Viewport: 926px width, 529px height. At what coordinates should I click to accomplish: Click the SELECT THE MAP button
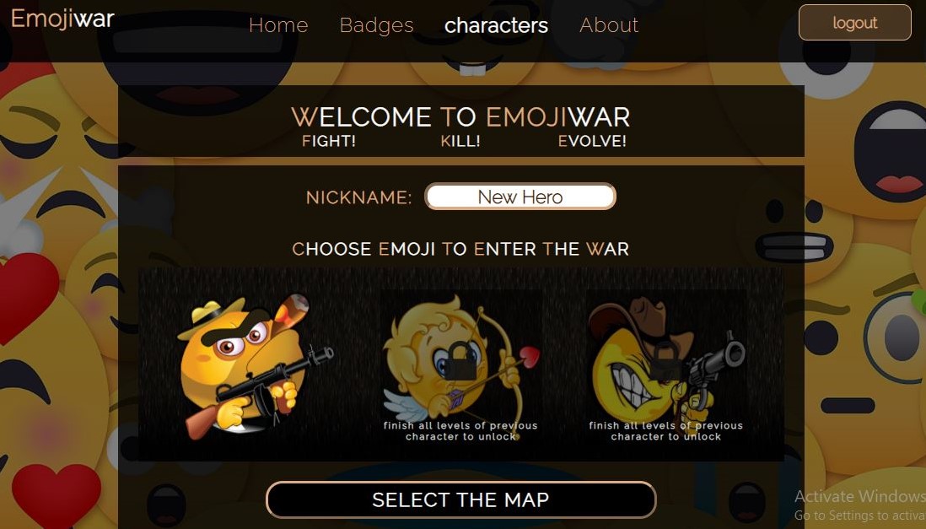coord(460,500)
